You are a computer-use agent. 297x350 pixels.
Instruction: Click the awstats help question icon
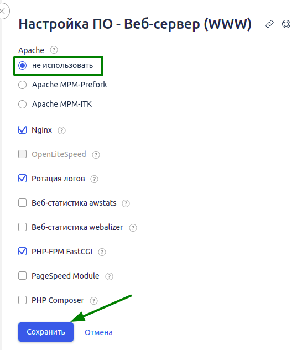126,203
